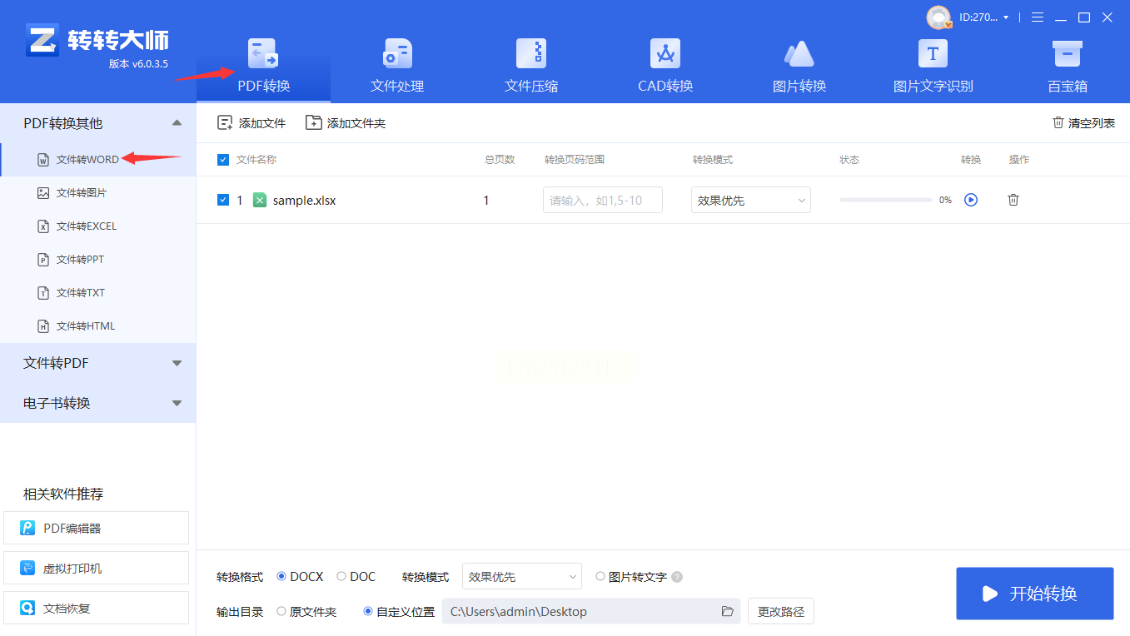Open the row's 效果优先 mode dropdown
Image resolution: width=1130 pixels, height=636 pixels.
(750, 200)
